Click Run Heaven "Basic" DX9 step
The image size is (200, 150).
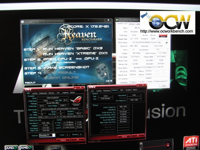(72, 49)
